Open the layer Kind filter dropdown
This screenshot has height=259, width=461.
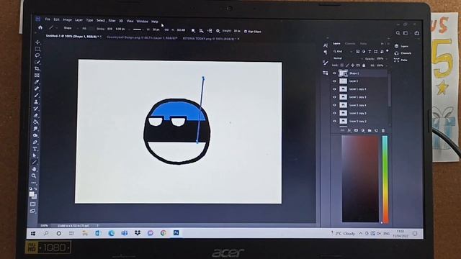(x=343, y=51)
